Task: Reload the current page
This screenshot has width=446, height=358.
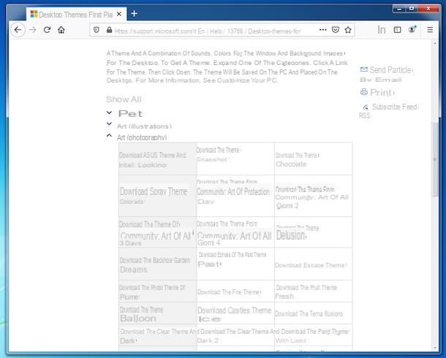Action: click(47, 30)
